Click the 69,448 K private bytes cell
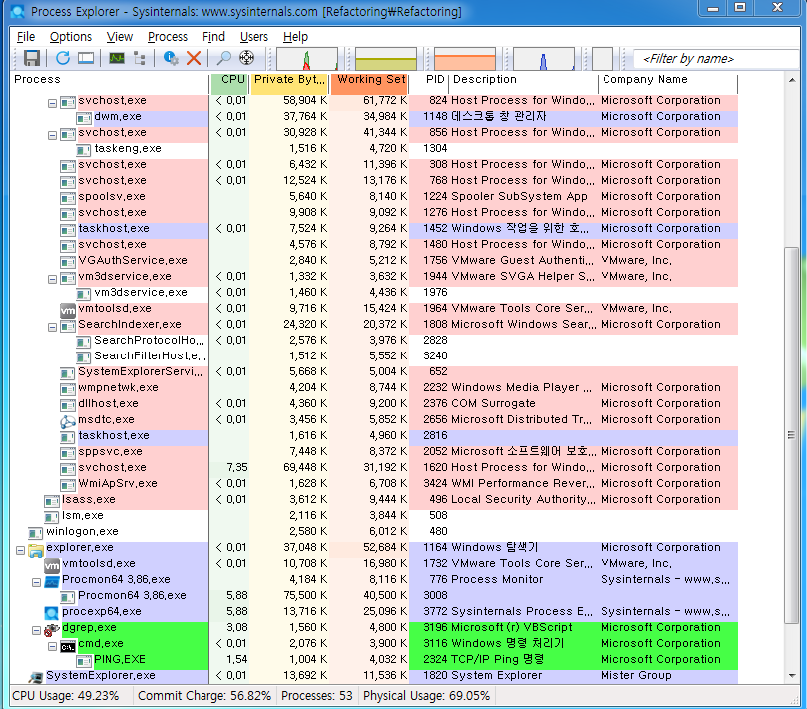 tap(305, 468)
